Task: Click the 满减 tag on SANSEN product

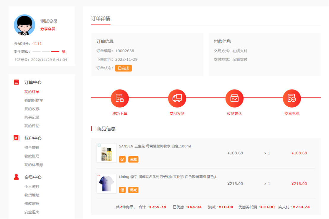Action: pyautogui.click(x=133, y=159)
